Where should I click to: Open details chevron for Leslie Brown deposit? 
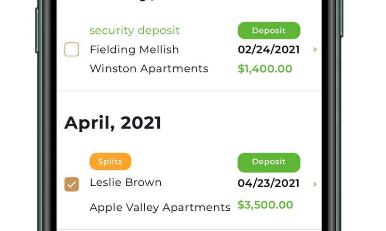pyautogui.click(x=315, y=184)
